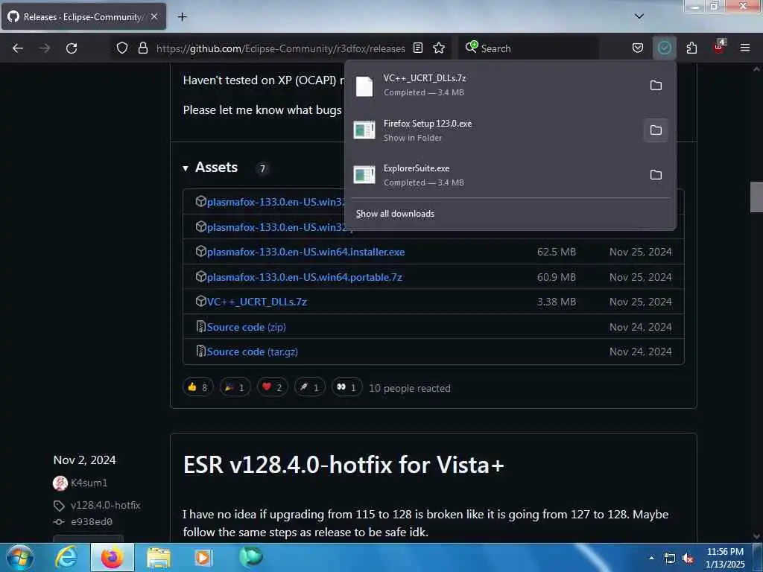Download Source code (tar.gz)
This screenshot has height=572, width=763.
252,352
